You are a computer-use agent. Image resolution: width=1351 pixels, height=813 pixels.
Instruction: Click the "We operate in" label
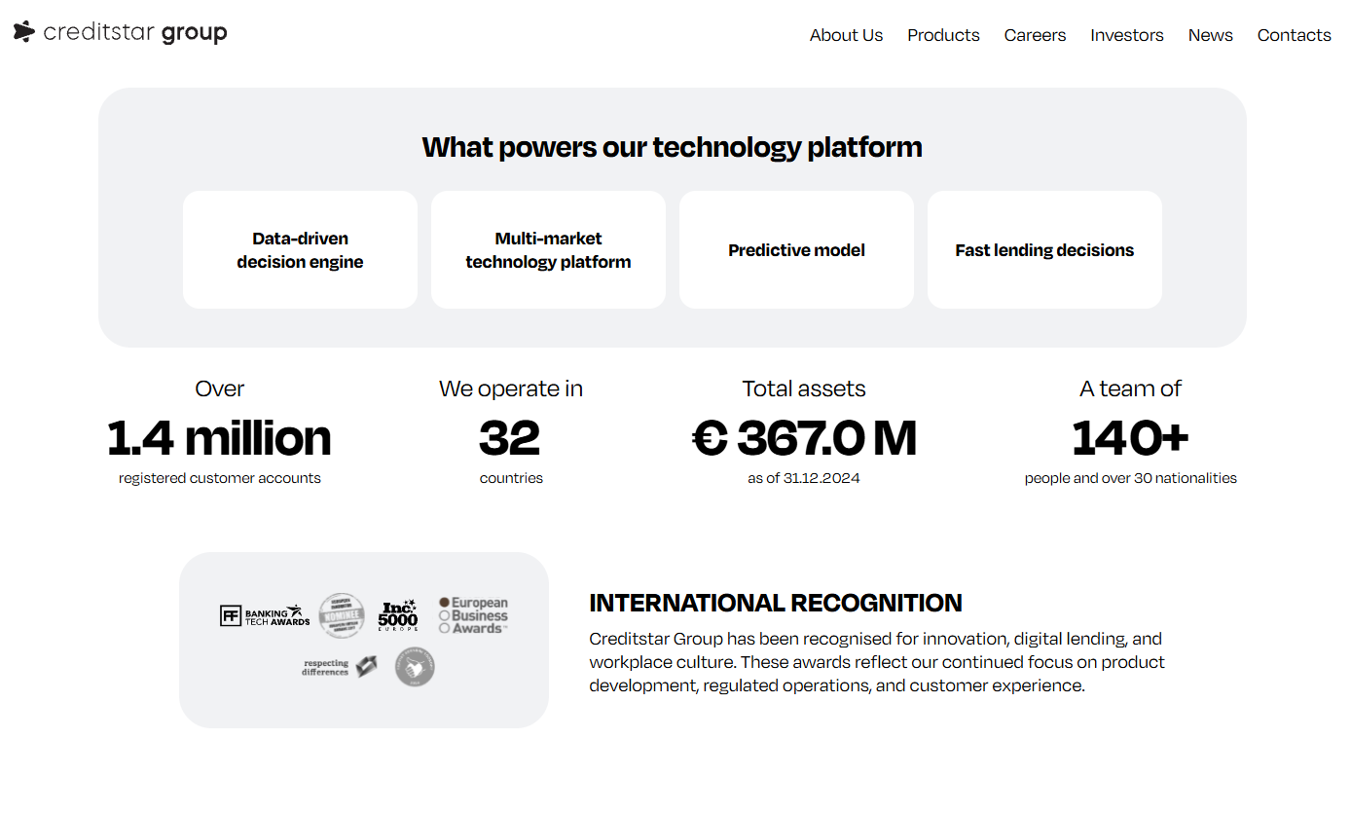pos(511,388)
